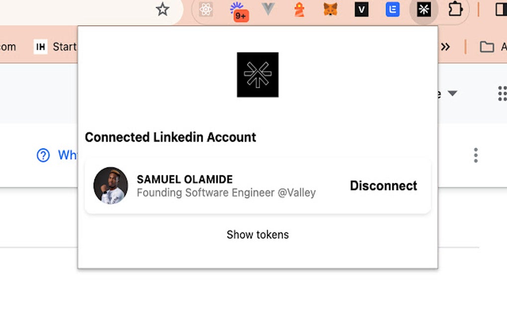Viewport: 507px width, 317px height.
Task: Expand the hidden bookmarks overflow chevron
Action: point(445,47)
